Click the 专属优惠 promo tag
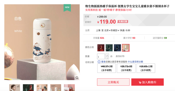The height and width of the screenshot is (91, 175). 123,22
